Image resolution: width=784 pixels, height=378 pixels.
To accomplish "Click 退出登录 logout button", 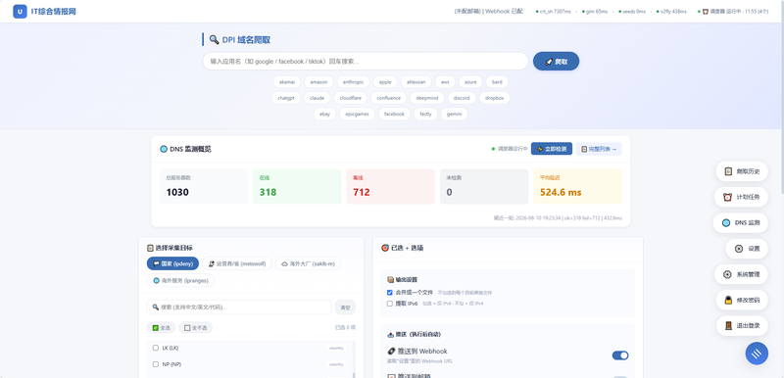I will coord(742,325).
